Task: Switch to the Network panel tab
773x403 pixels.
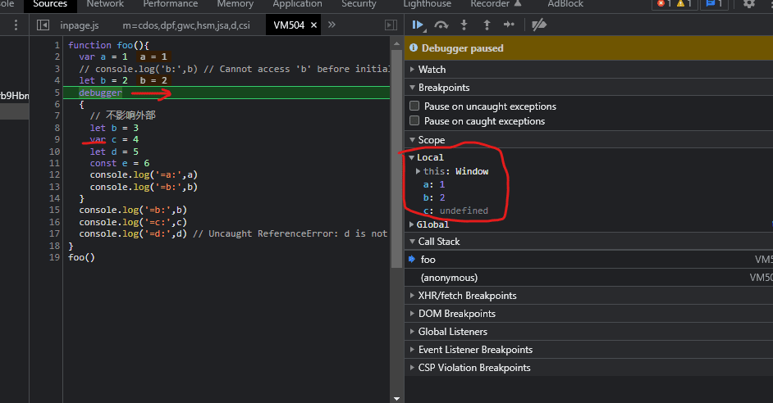Action: coord(105,4)
